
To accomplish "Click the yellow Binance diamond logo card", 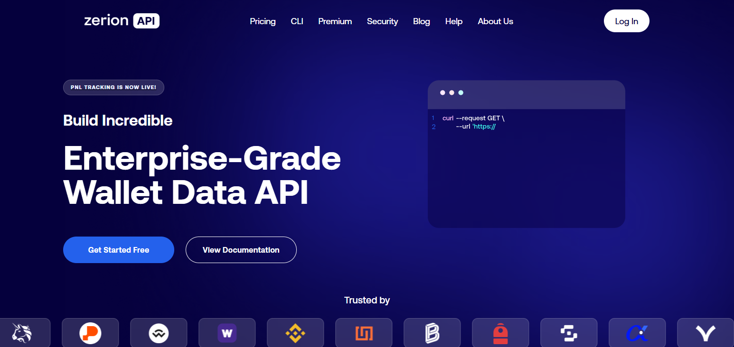I will coord(295,333).
